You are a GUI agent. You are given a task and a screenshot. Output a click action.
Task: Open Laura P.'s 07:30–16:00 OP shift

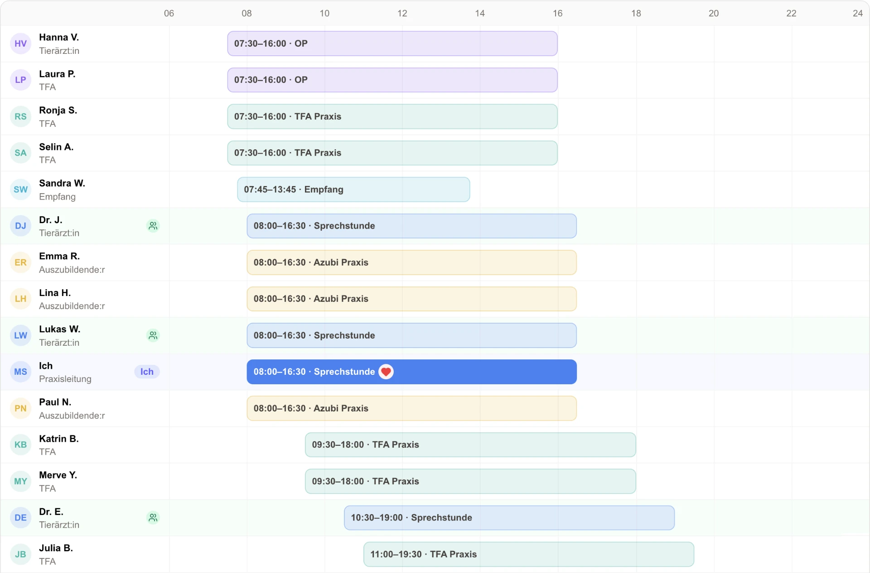pos(392,80)
